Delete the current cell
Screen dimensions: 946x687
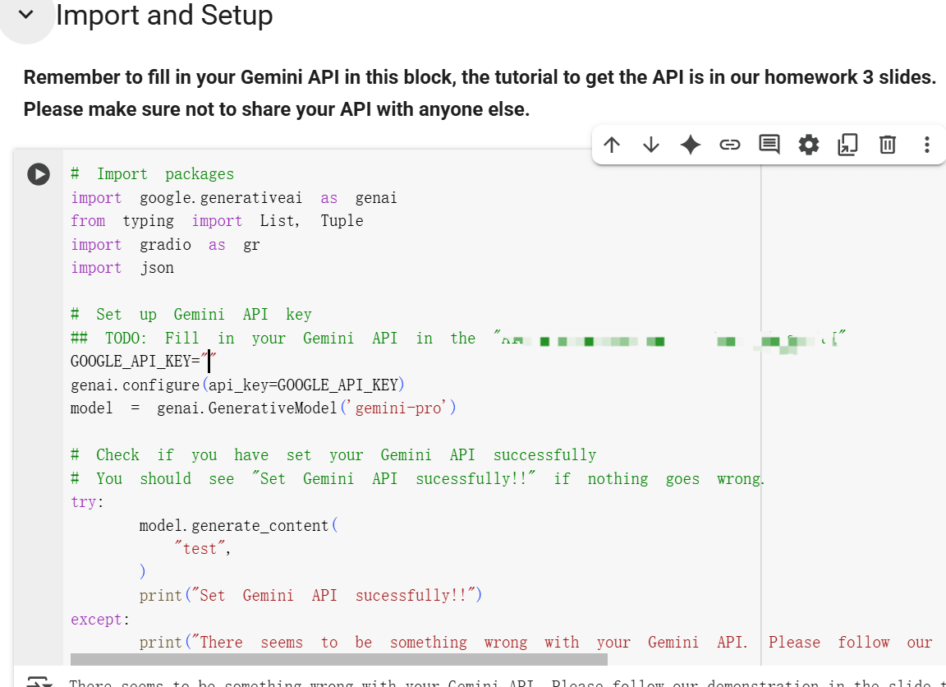click(887, 145)
